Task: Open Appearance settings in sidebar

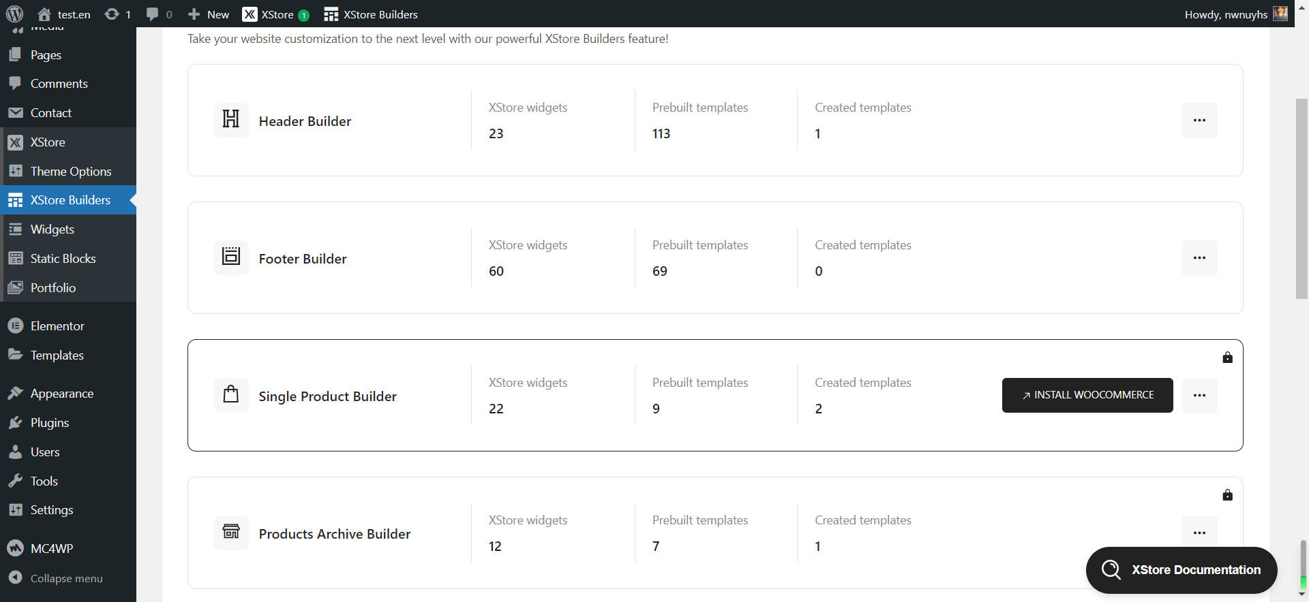Action: [x=68, y=394]
